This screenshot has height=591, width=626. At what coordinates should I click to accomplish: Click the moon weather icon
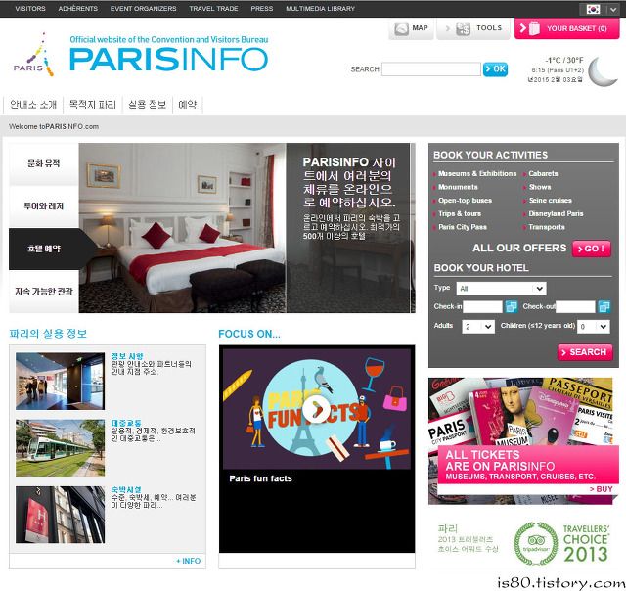click(x=603, y=71)
